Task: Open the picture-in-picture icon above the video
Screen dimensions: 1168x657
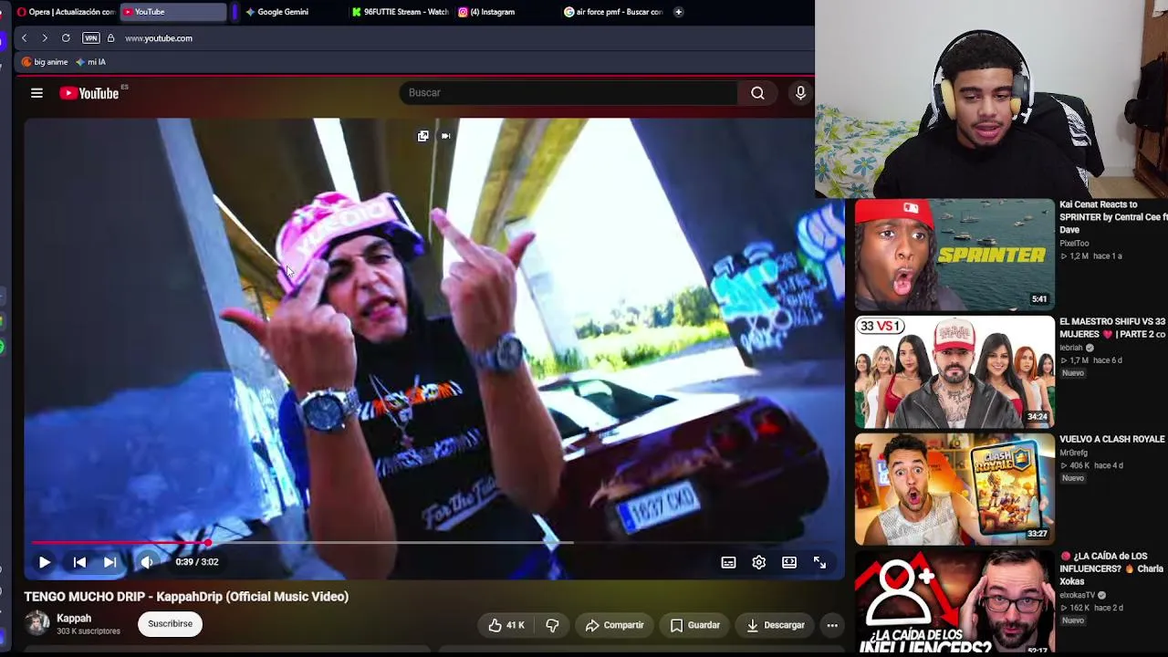Action: pyautogui.click(x=422, y=136)
